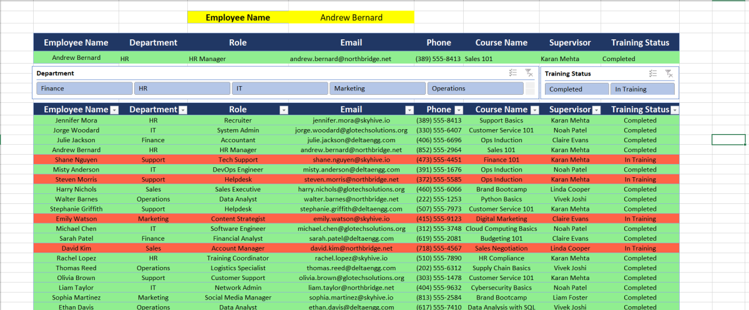Image resolution: width=749 pixels, height=310 pixels.
Task: Filter by Completed training status
Action: point(574,89)
